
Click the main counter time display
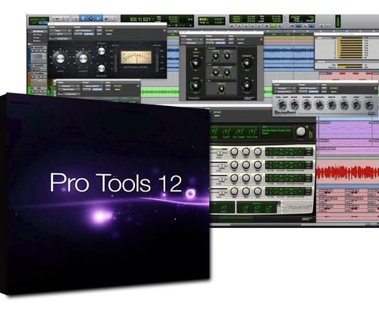click(x=140, y=20)
